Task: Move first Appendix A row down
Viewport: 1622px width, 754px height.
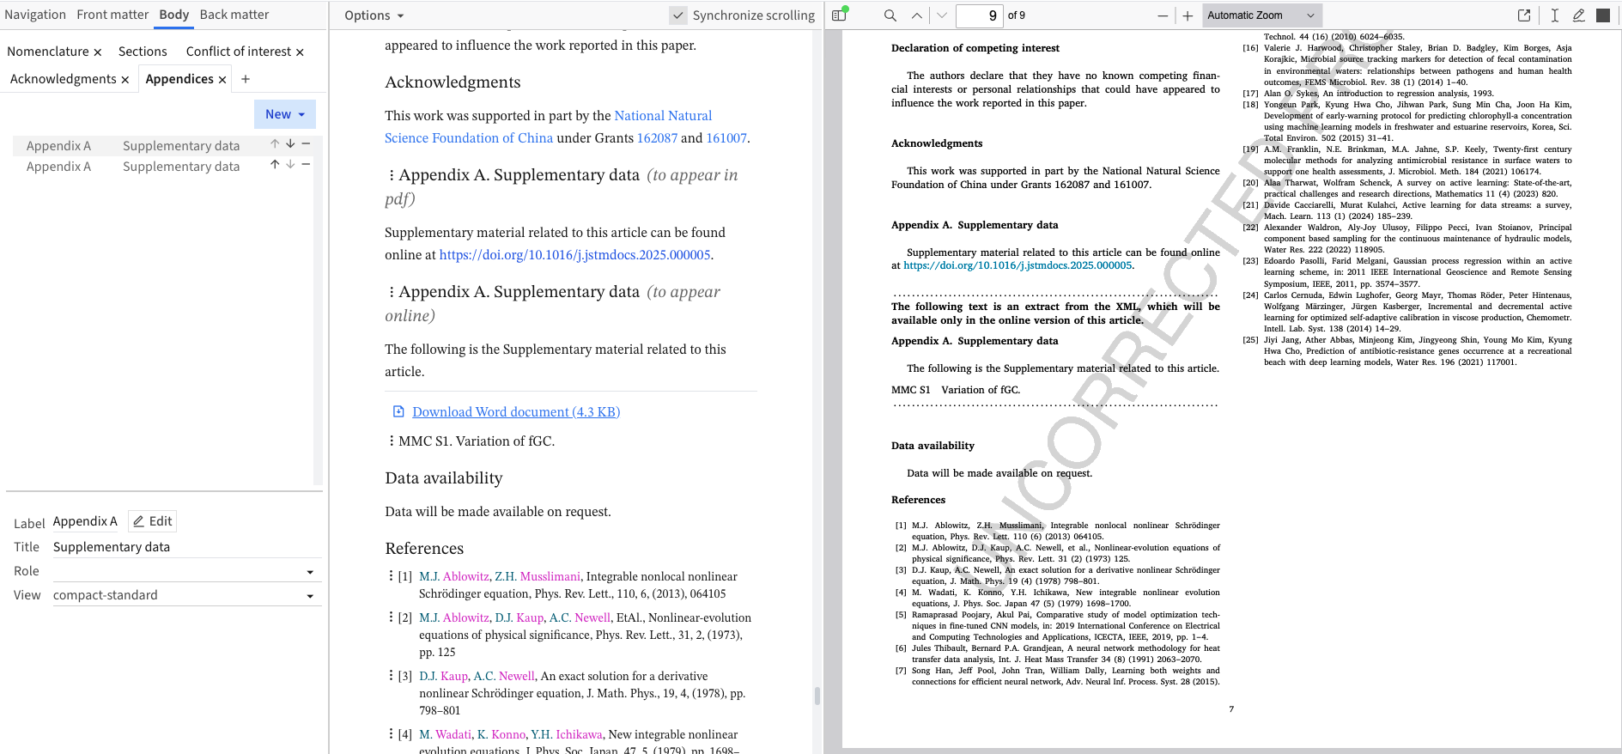Action: click(290, 144)
